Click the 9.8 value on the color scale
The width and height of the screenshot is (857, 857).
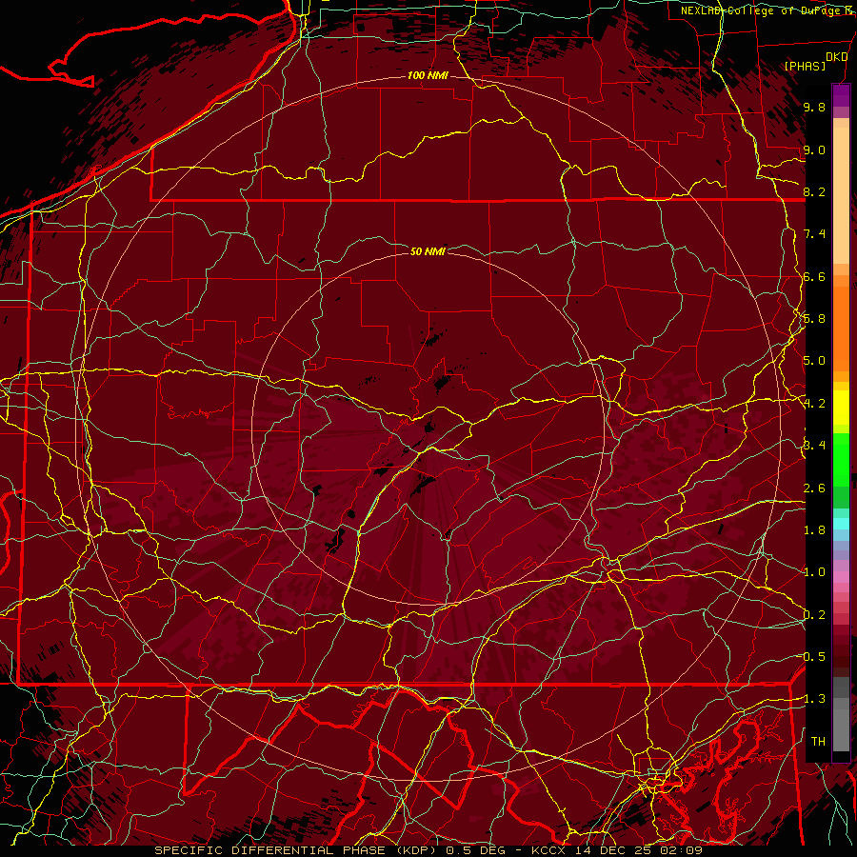814,107
